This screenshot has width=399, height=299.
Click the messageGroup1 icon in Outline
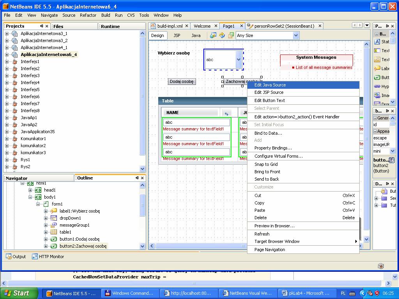(54, 225)
